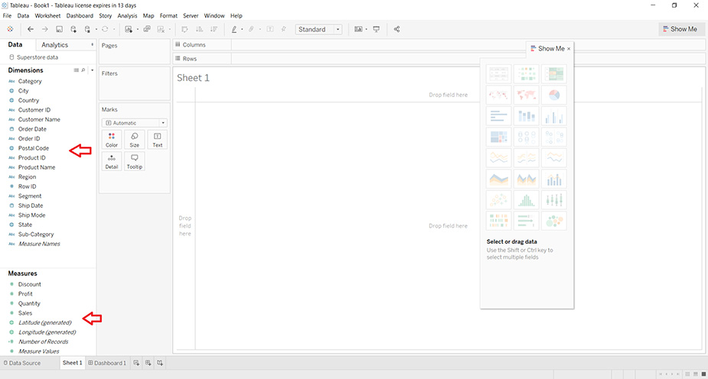Image resolution: width=708 pixels, height=379 pixels.
Task: Toggle Pause auto updates icon in toolbar
Action: (x=87, y=29)
